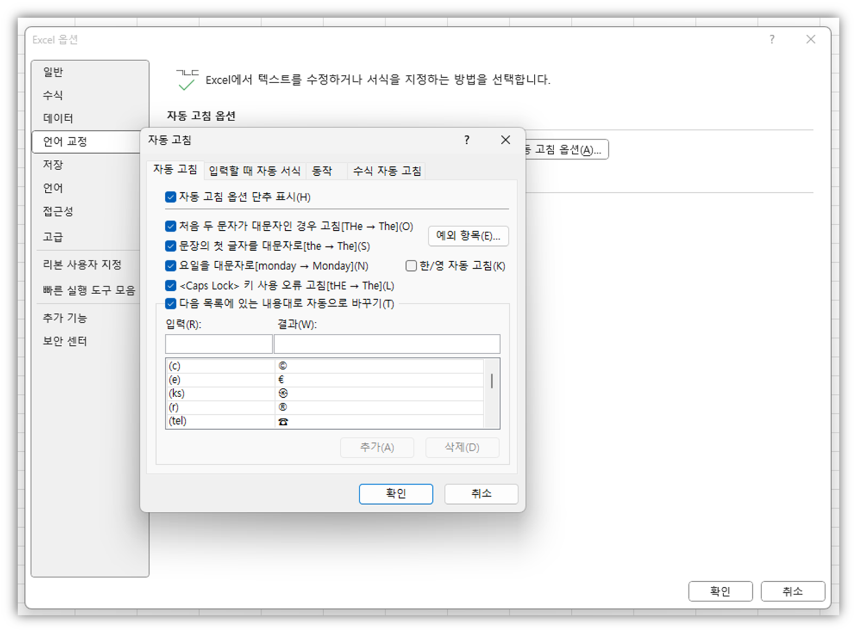This screenshot has width=857, height=633.
Task: Open 보안 센터 from the sidebar
Action: (x=65, y=340)
